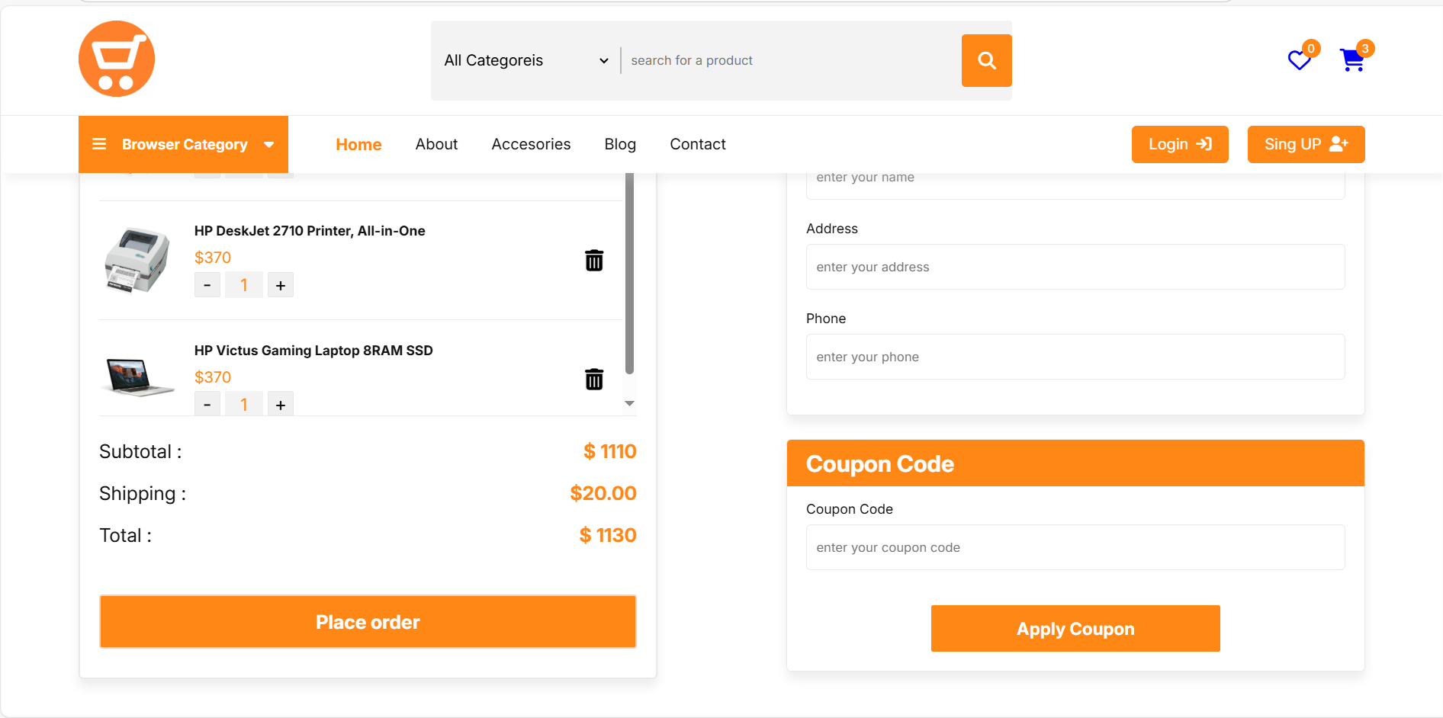1443x718 pixels.
Task: Increase quantity of the DeskJet printer
Action: point(280,284)
